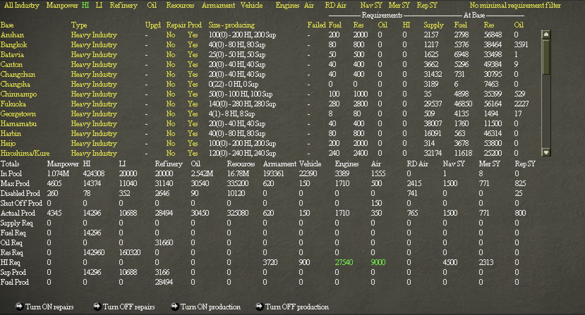The height and width of the screenshot is (315, 585).
Task: Open the Engines filter at the top
Action: (288, 5)
